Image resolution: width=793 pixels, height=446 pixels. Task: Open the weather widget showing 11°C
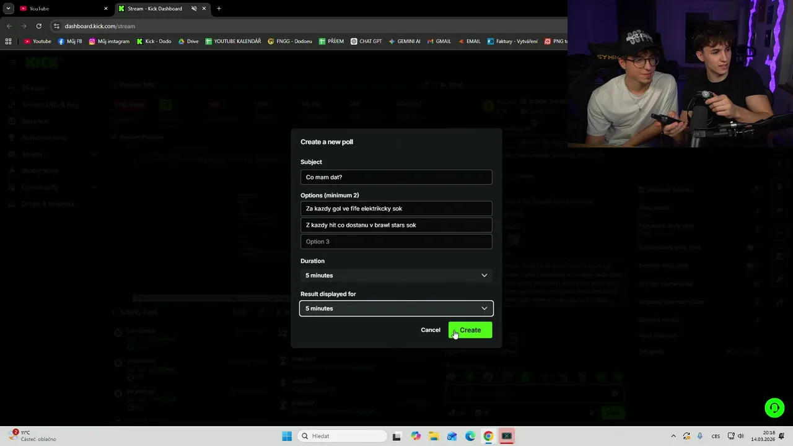click(33, 436)
